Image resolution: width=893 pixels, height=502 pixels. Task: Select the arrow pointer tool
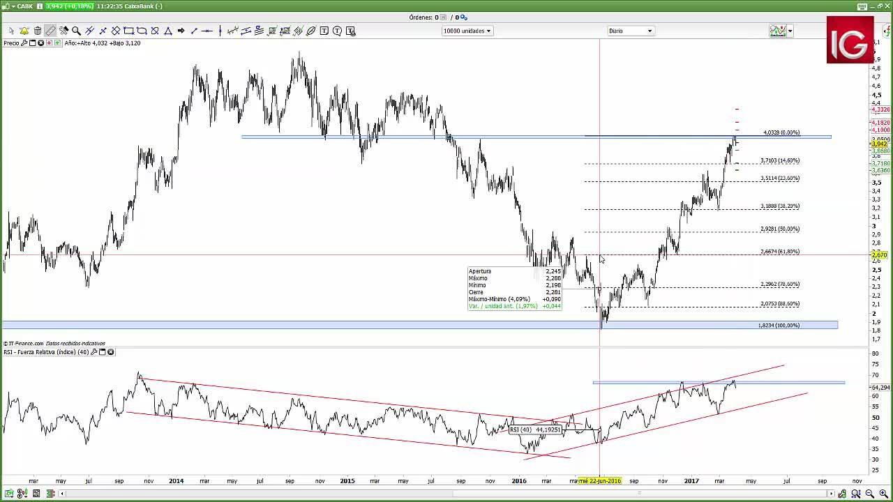click(11, 31)
